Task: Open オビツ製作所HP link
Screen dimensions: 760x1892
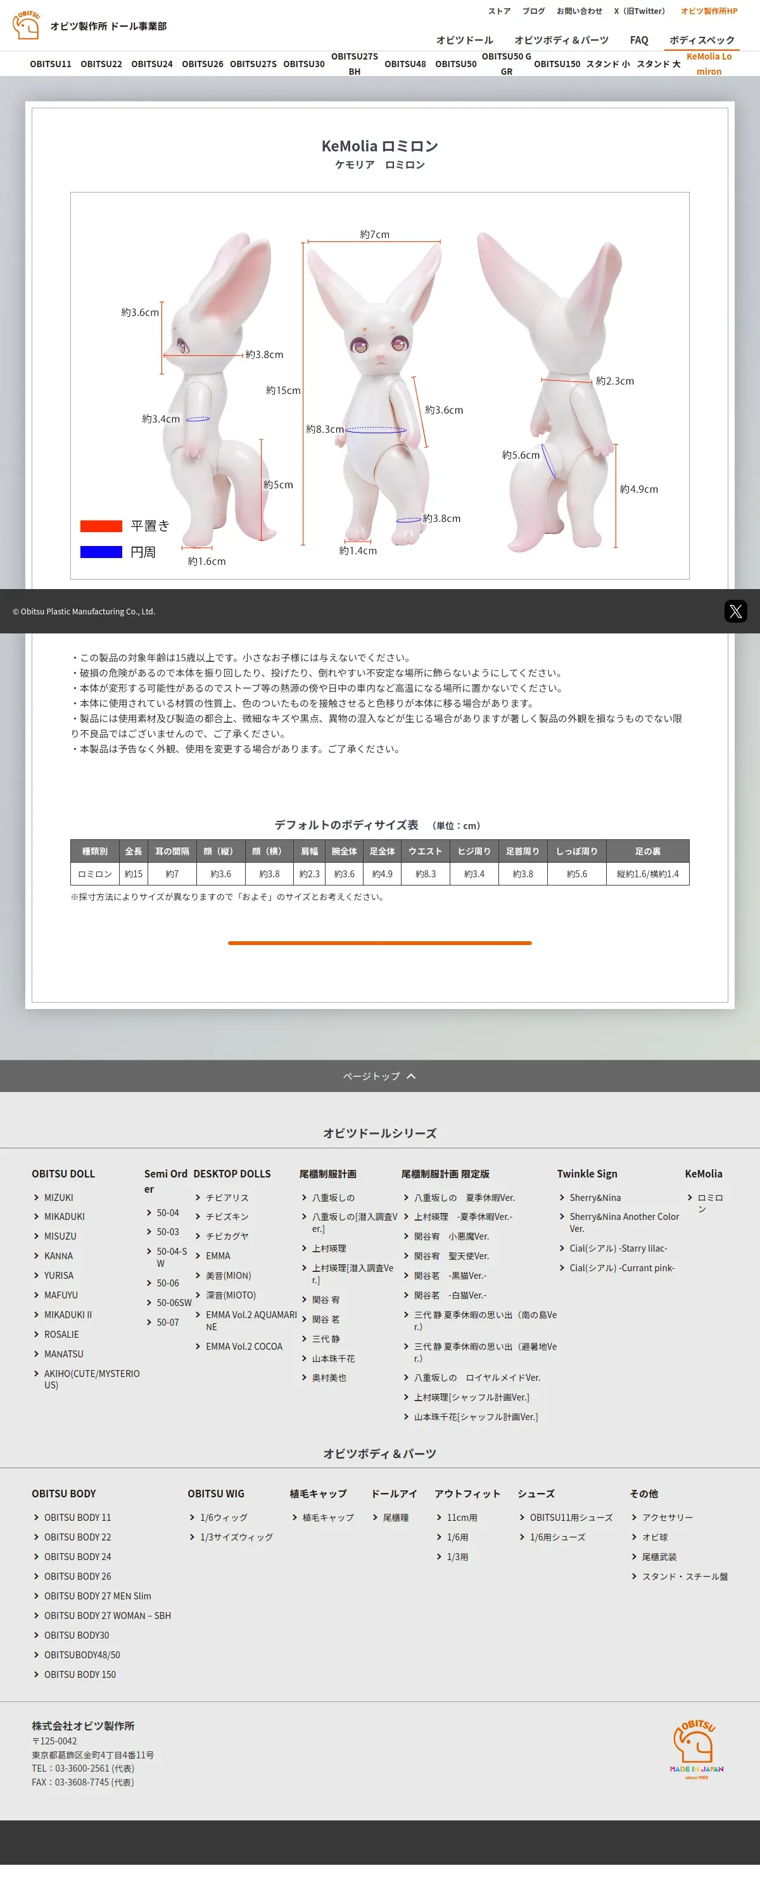Action: (x=709, y=11)
